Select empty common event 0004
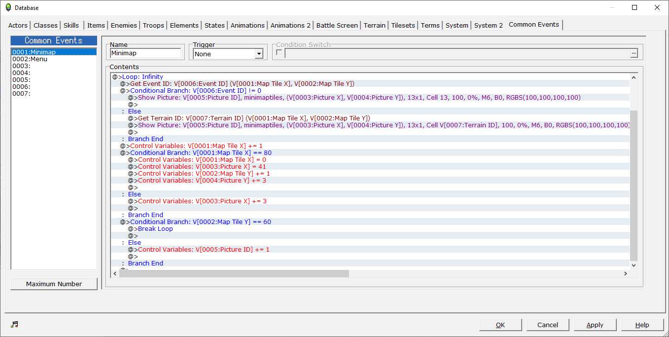The height and width of the screenshot is (337, 669). pyautogui.click(x=54, y=73)
